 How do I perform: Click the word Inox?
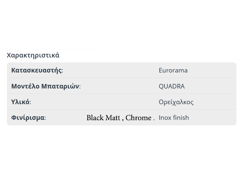[x=165, y=118]
